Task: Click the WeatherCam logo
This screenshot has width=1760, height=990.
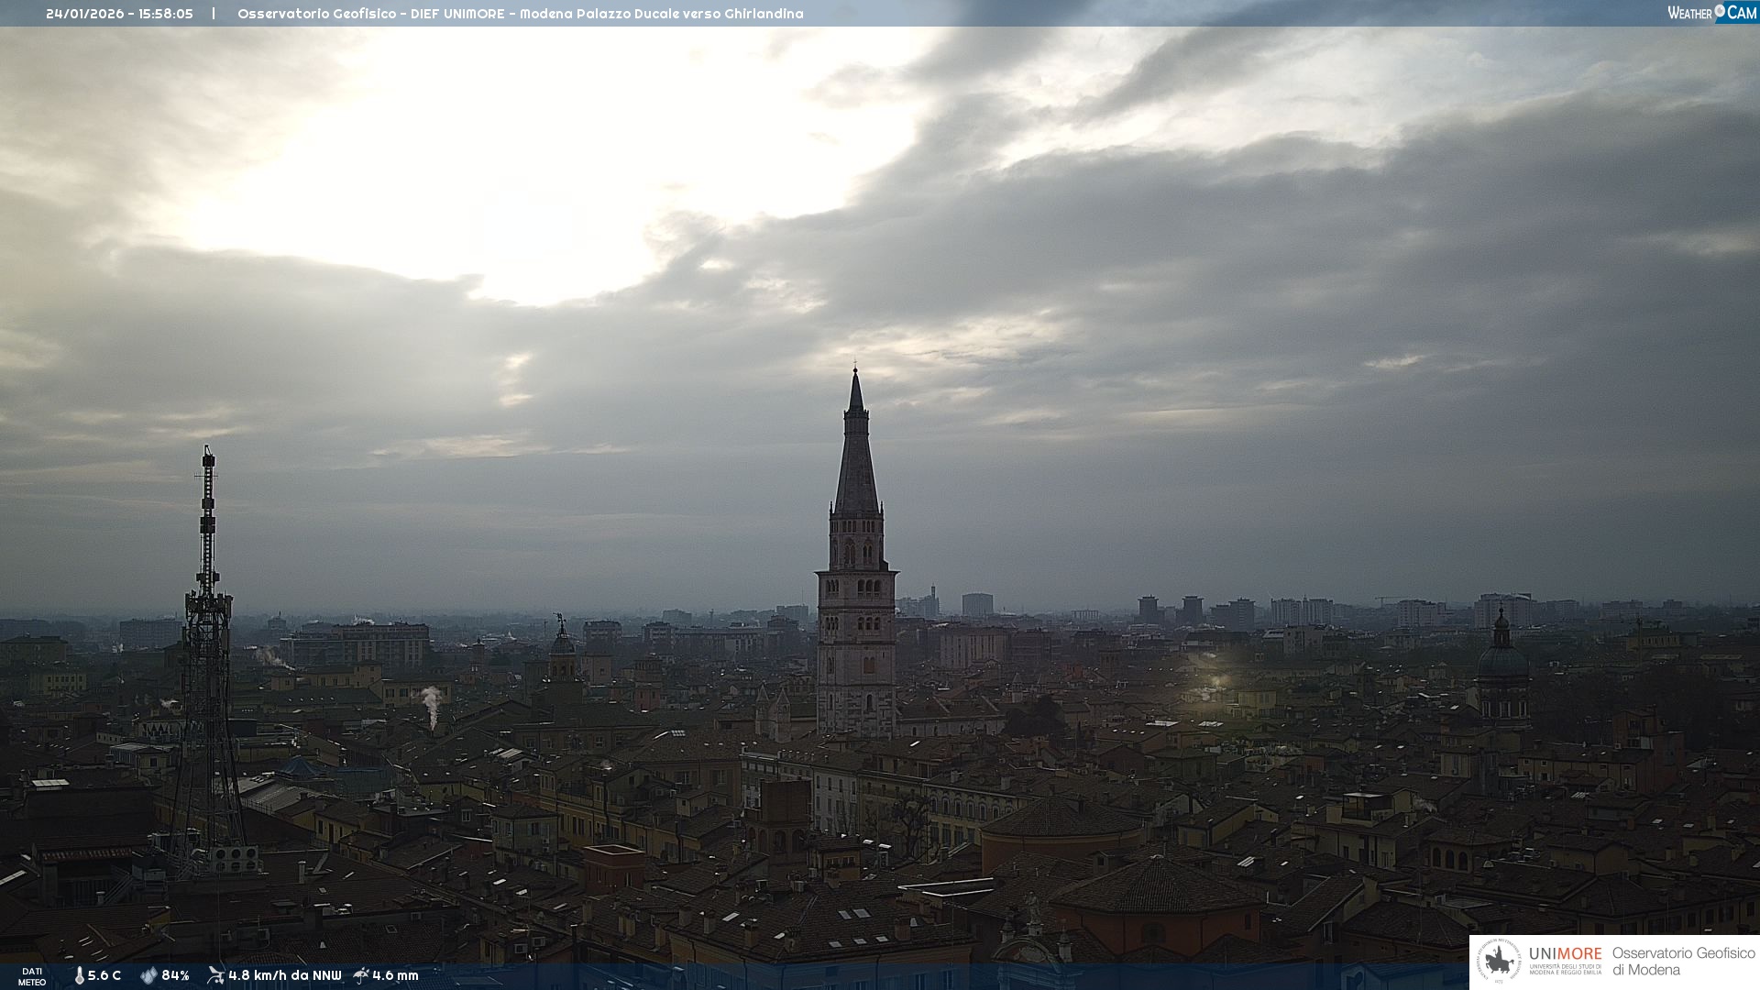Action: 1711,13
